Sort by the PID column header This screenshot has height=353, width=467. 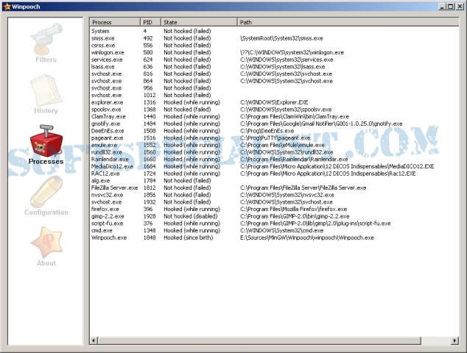click(x=151, y=22)
